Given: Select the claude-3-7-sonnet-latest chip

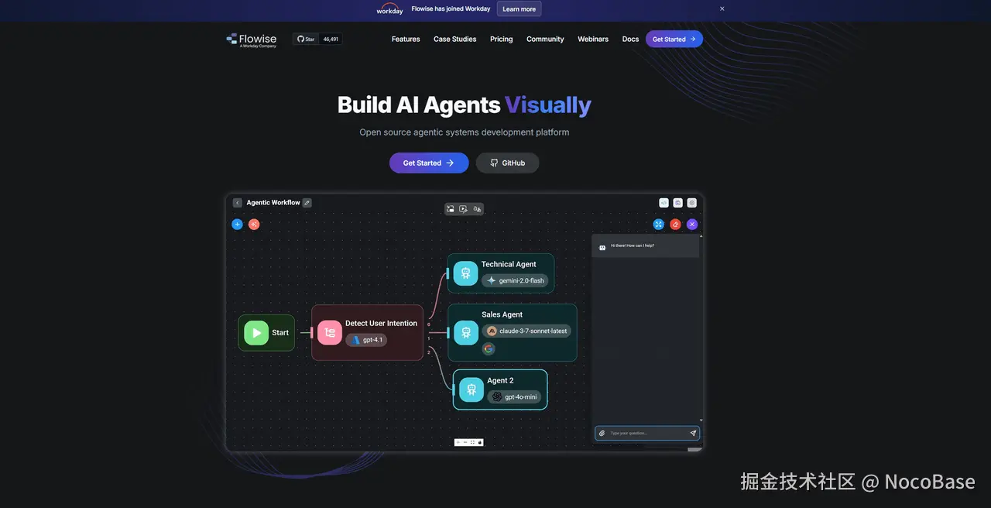Looking at the screenshot, I should coord(526,331).
